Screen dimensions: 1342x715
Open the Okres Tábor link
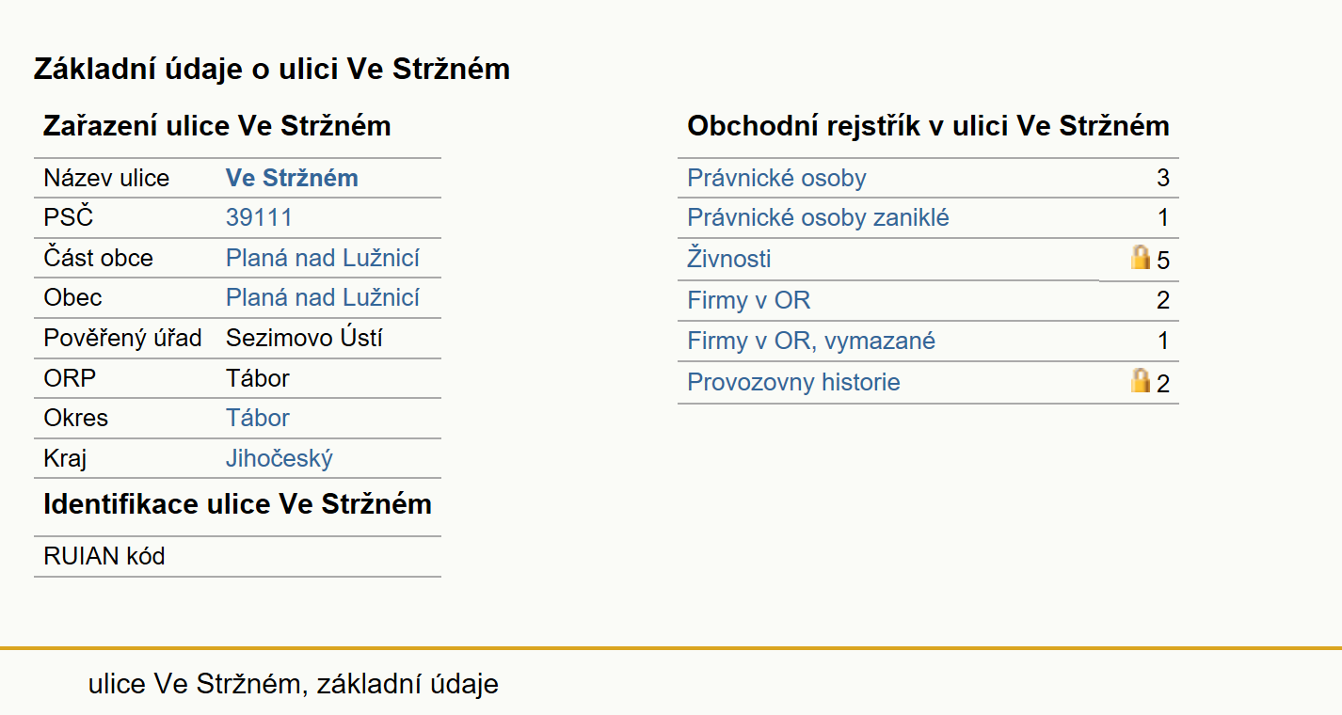[x=258, y=418]
